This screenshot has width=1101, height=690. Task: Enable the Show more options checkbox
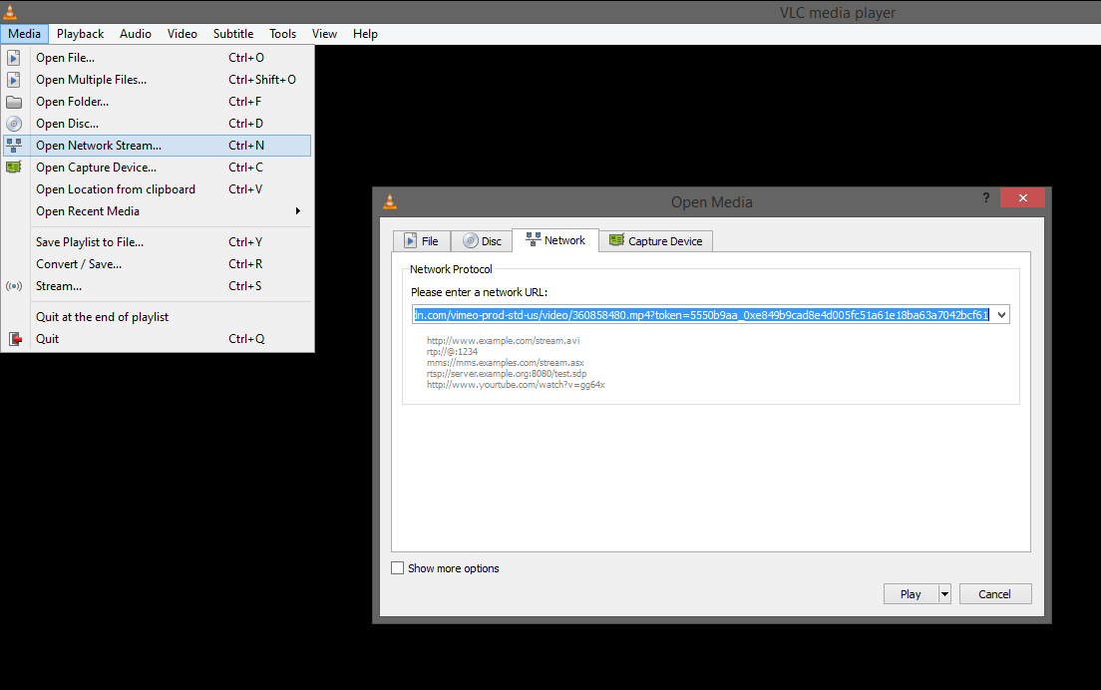pyautogui.click(x=398, y=568)
